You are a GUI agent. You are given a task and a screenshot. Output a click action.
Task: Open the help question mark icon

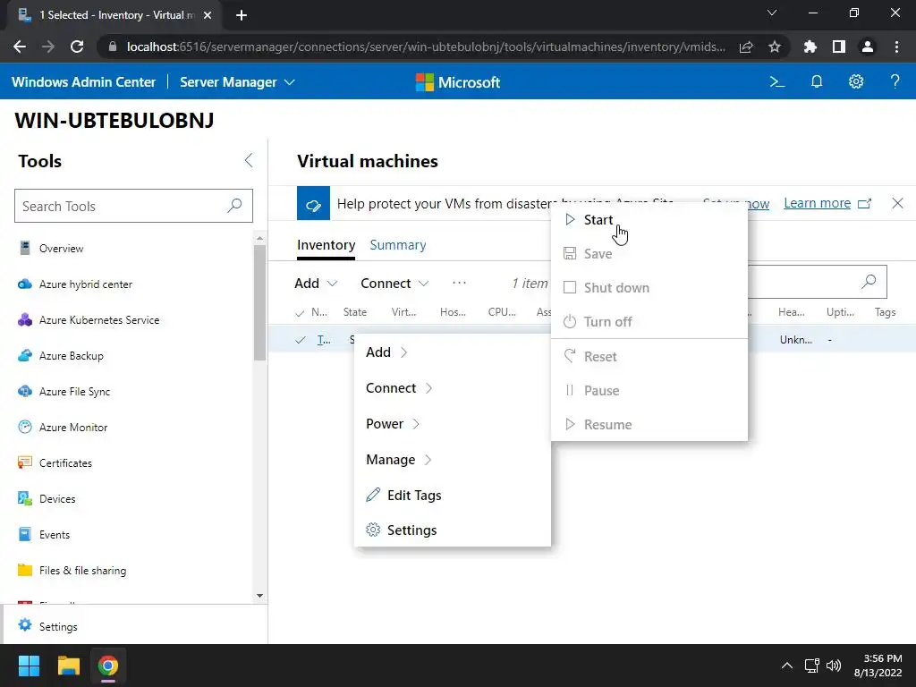click(895, 81)
